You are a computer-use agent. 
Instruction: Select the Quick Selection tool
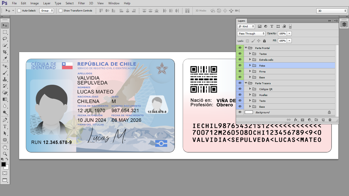(5, 45)
